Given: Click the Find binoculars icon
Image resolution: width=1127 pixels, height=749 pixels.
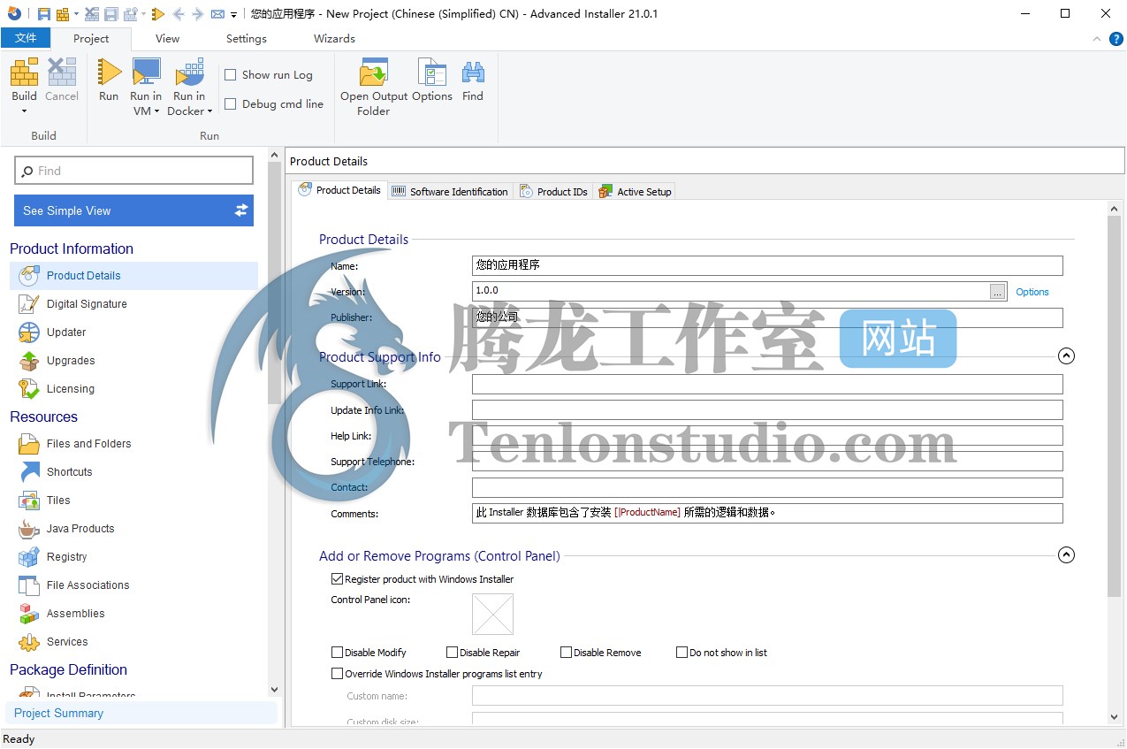Looking at the screenshot, I should click(473, 73).
